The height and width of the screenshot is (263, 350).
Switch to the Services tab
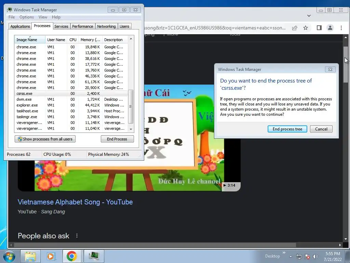click(61, 26)
